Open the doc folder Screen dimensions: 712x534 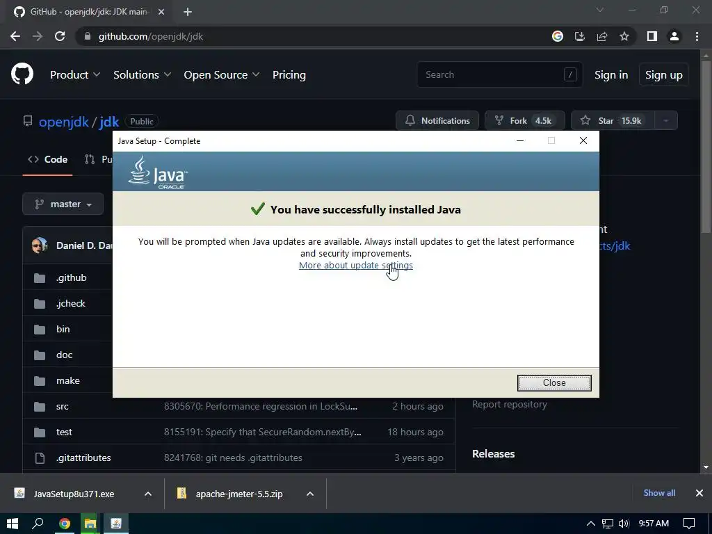tap(65, 355)
